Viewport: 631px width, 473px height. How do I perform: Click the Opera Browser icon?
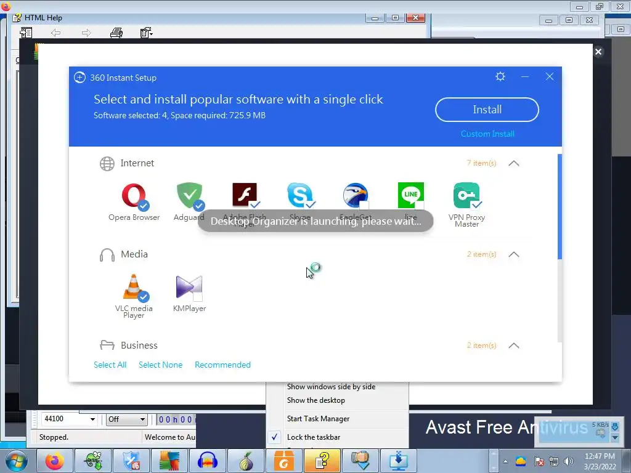(134, 195)
